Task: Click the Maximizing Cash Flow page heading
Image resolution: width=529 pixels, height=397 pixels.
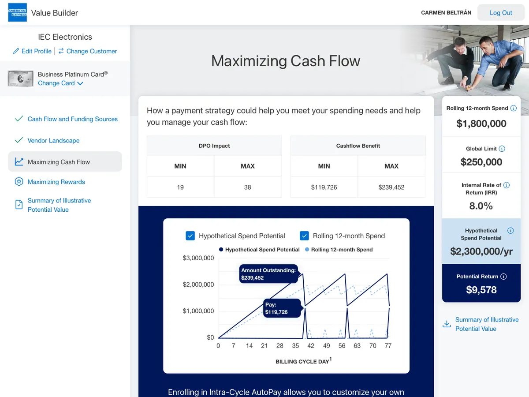Action: click(286, 61)
